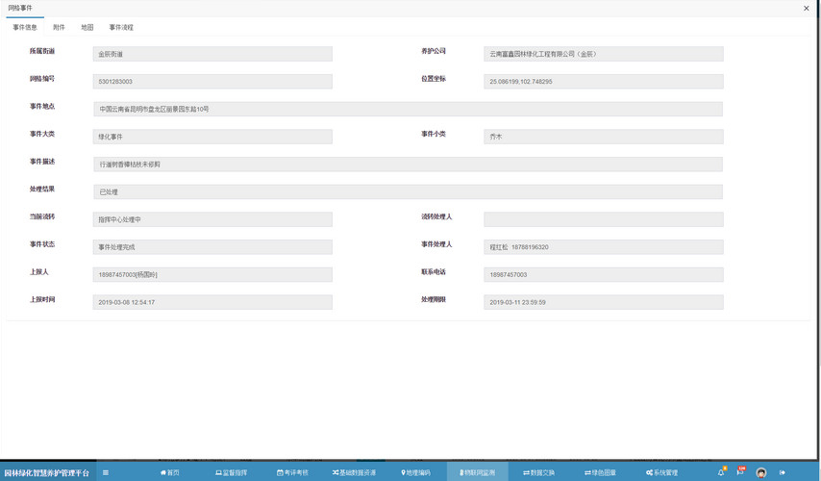Screen dimensions: 821x481
Task: Open 系统管理 settings menu
Action: point(662,472)
